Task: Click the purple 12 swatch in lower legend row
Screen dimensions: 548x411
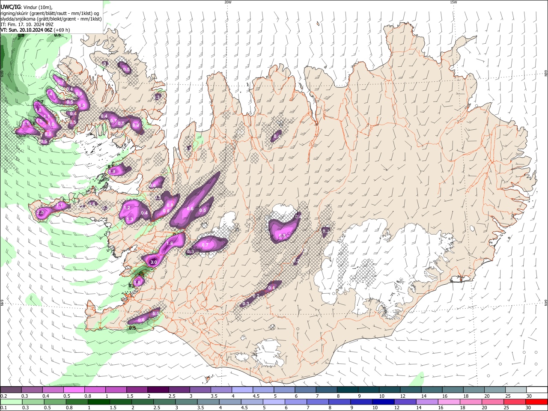Action: [x=405, y=402]
